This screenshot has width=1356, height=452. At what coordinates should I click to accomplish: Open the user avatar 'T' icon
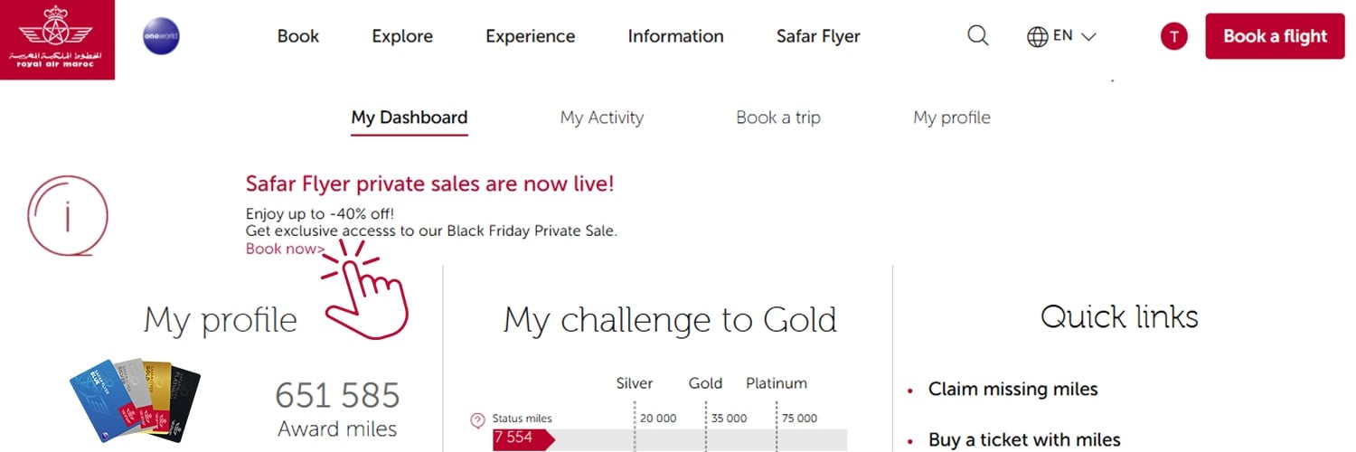[x=1173, y=36]
